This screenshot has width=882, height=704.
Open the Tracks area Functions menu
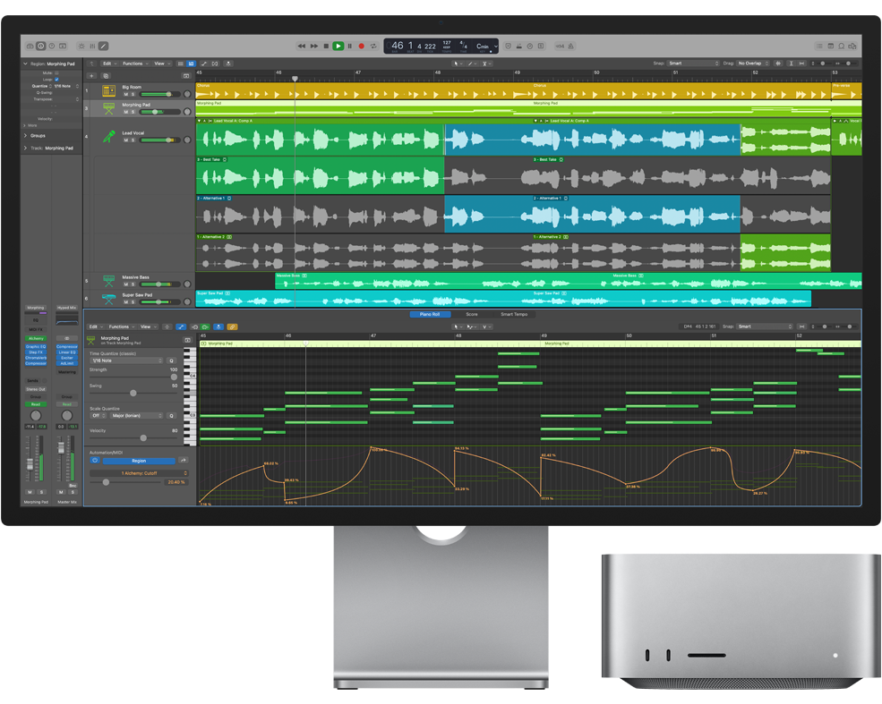(135, 64)
